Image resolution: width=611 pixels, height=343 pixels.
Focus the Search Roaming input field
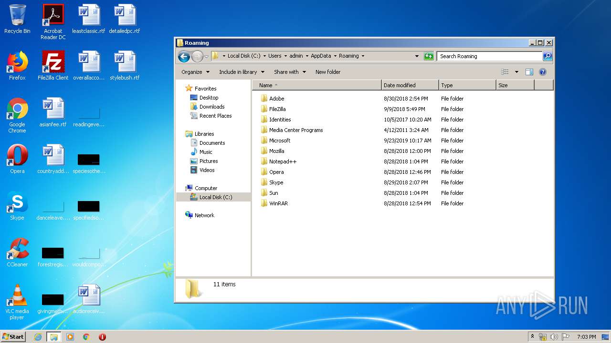490,56
